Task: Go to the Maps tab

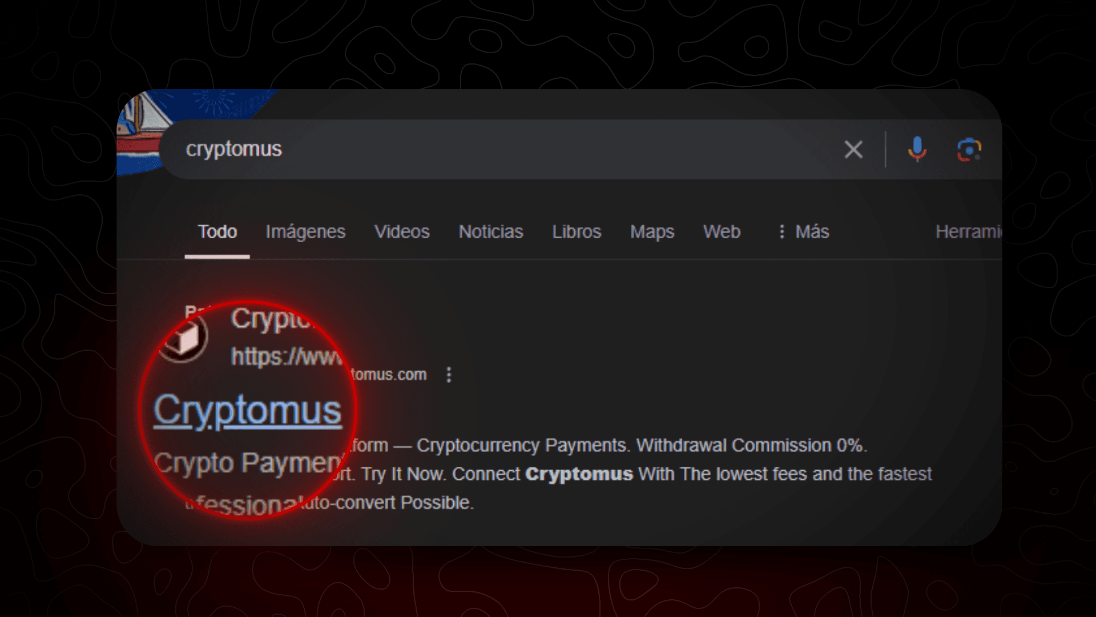Action: (652, 232)
